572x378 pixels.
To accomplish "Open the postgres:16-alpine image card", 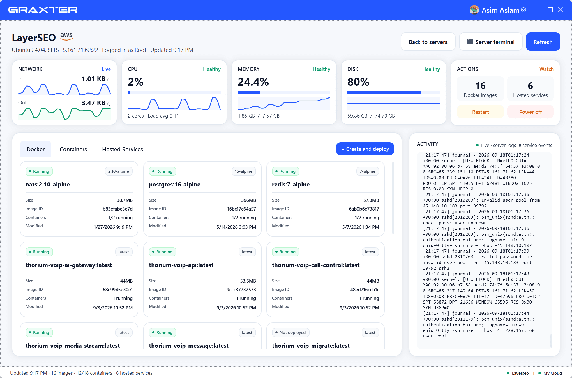I will (x=202, y=199).
